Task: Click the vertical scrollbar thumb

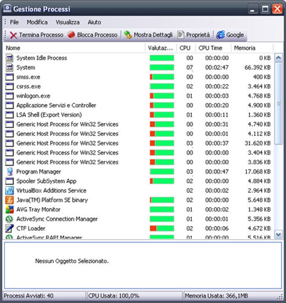Action: click(x=278, y=103)
